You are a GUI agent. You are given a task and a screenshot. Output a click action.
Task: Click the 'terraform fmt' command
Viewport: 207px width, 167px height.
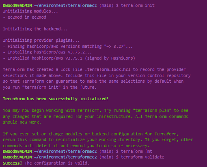(x=136, y=151)
